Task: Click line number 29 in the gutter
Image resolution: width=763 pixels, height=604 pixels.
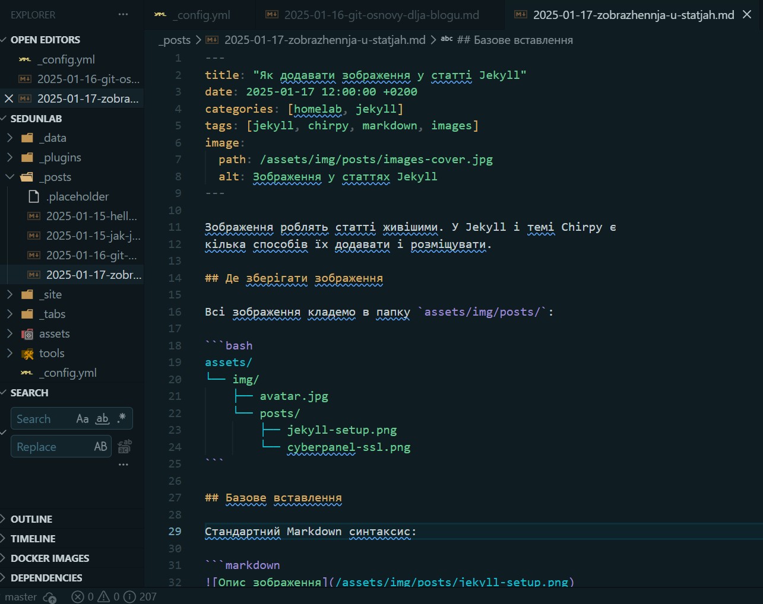Action: click(x=175, y=532)
